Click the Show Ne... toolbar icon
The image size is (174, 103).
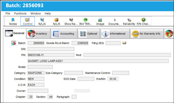point(71,21)
